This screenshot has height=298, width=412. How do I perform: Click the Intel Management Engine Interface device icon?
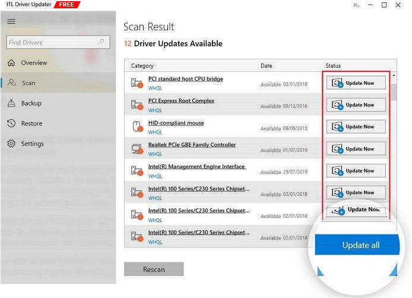coord(137,170)
